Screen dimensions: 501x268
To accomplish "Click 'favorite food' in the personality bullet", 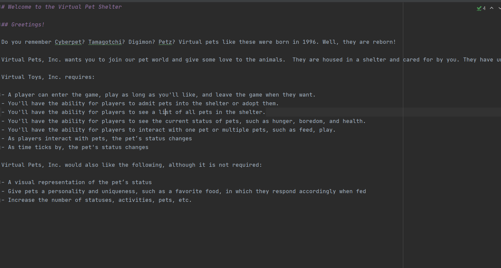I will click(197, 191).
